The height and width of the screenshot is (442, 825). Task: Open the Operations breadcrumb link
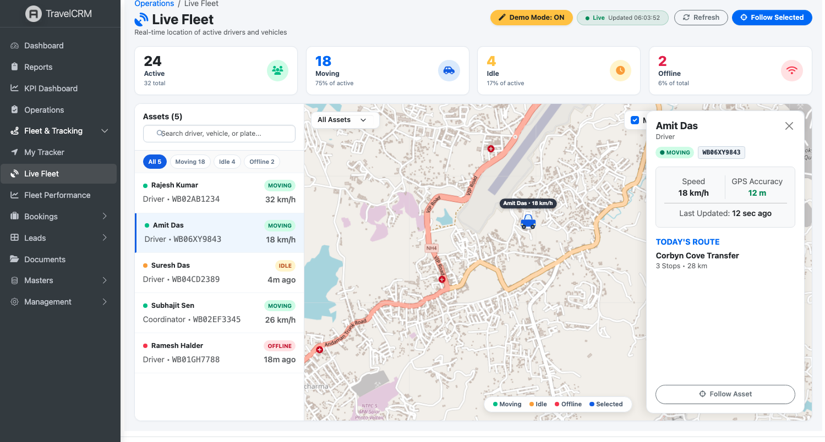coord(154,4)
